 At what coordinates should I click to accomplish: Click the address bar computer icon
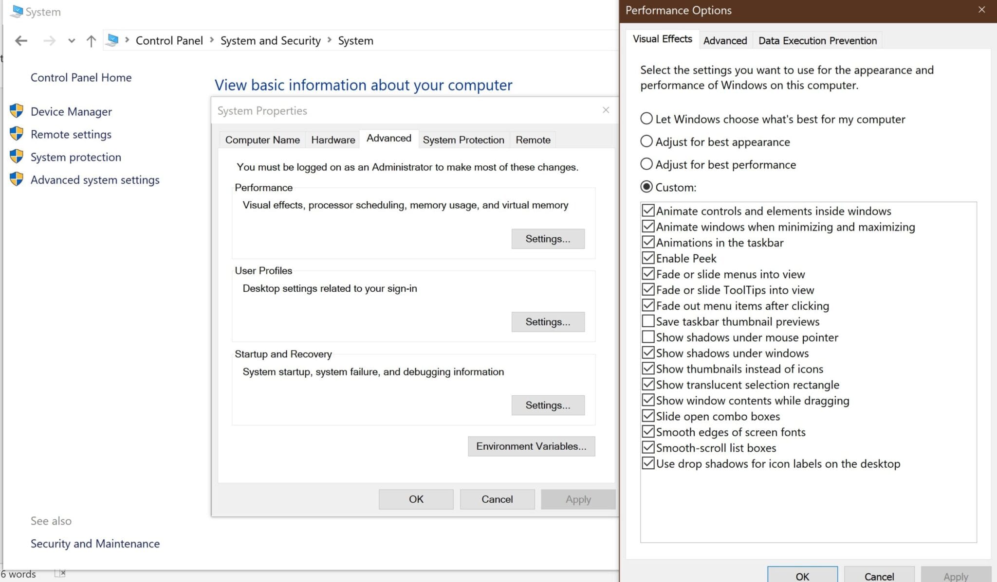pyautogui.click(x=112, y=40)
